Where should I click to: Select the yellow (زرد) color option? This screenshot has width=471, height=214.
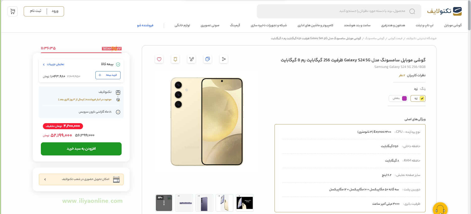418,98
